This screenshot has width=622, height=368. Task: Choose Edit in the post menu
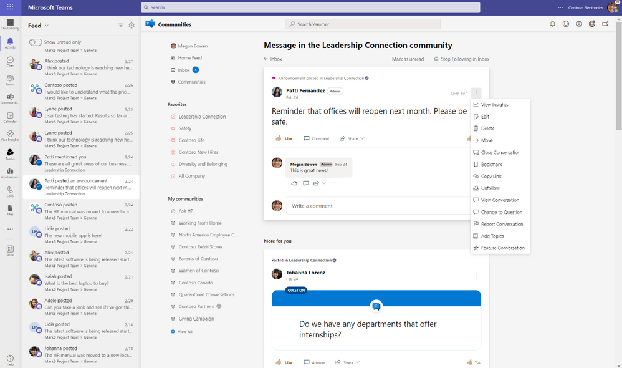pyautogui.click(x=500, y=117)
